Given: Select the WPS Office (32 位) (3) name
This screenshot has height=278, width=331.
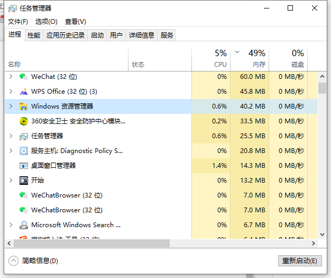Looking at the screenshot, I should (x=64, y=92).
